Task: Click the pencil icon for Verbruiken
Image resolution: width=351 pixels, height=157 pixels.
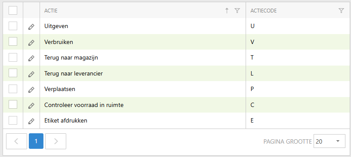Action: (31, 42)
